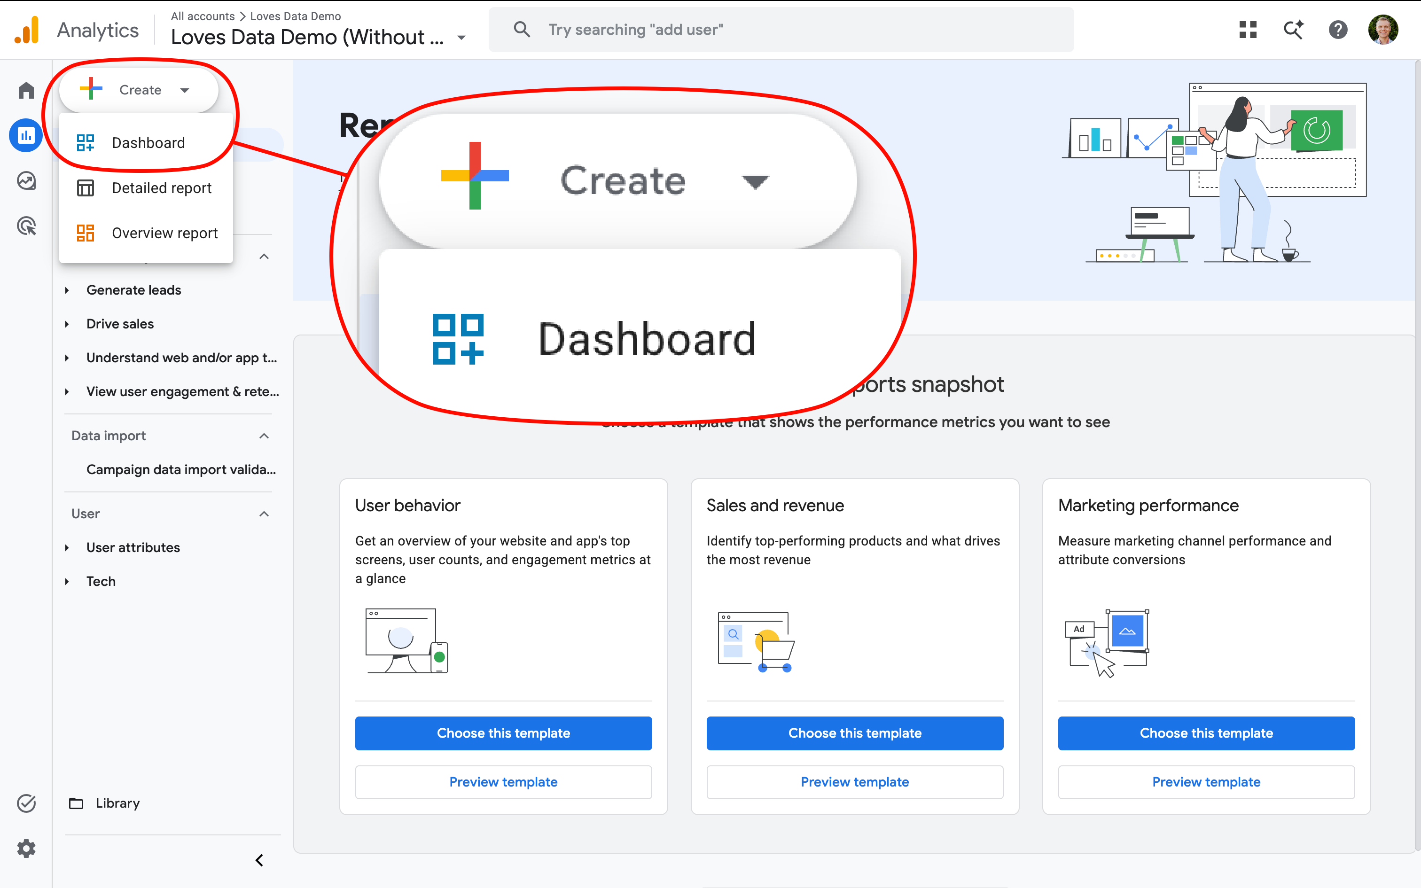Click the colorful plus icon on Create

tap(91, 89)
